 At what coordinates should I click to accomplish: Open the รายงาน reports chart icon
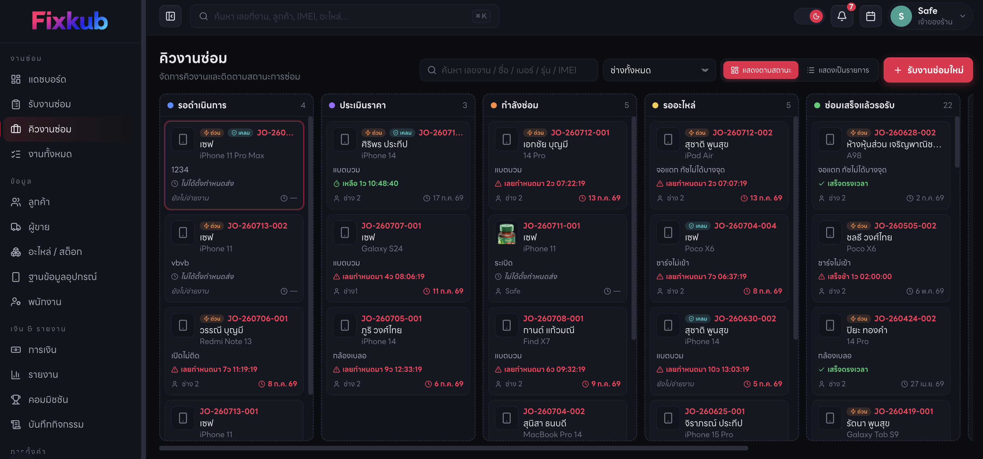[x=16, y=375]
